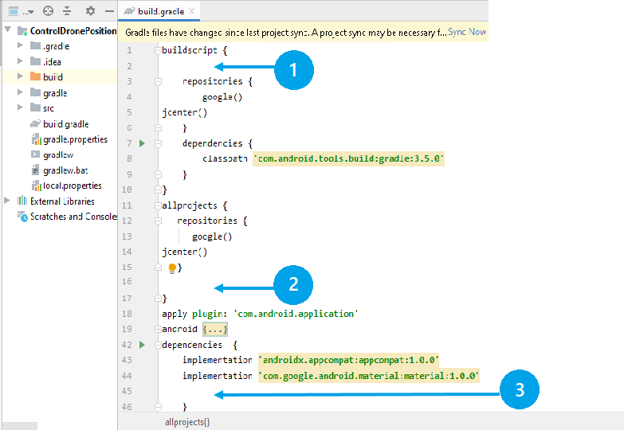Expand External Libraries node
Screen dimensions: 624x430
tap(8, 201)
